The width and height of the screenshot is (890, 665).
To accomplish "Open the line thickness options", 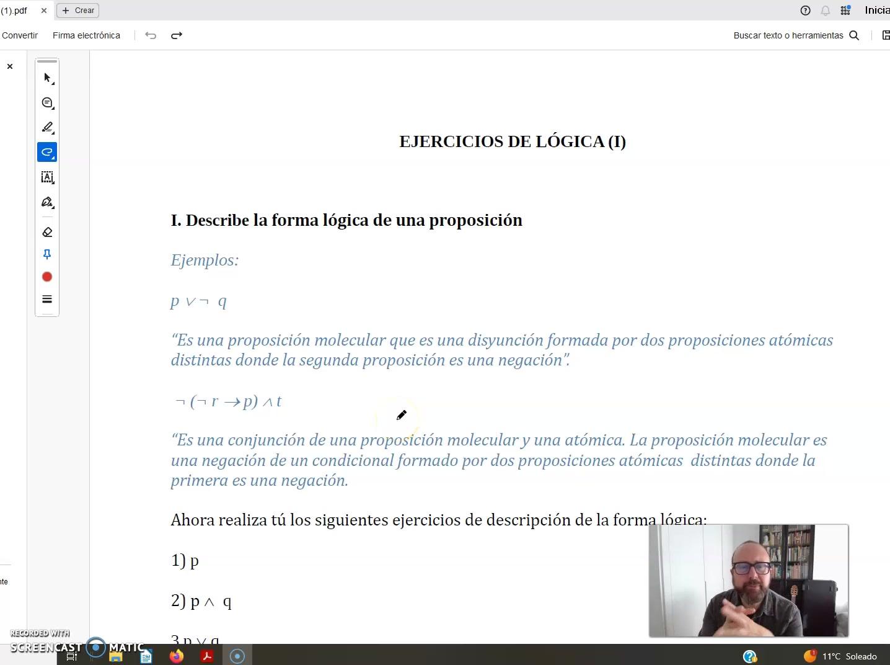I will tap(47, 299).
